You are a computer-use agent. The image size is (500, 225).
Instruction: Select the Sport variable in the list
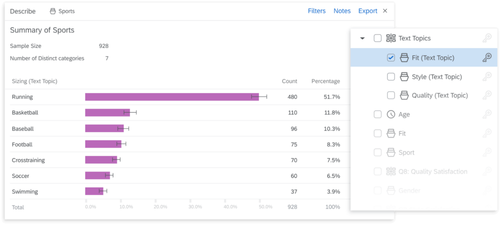click(406, 152)
